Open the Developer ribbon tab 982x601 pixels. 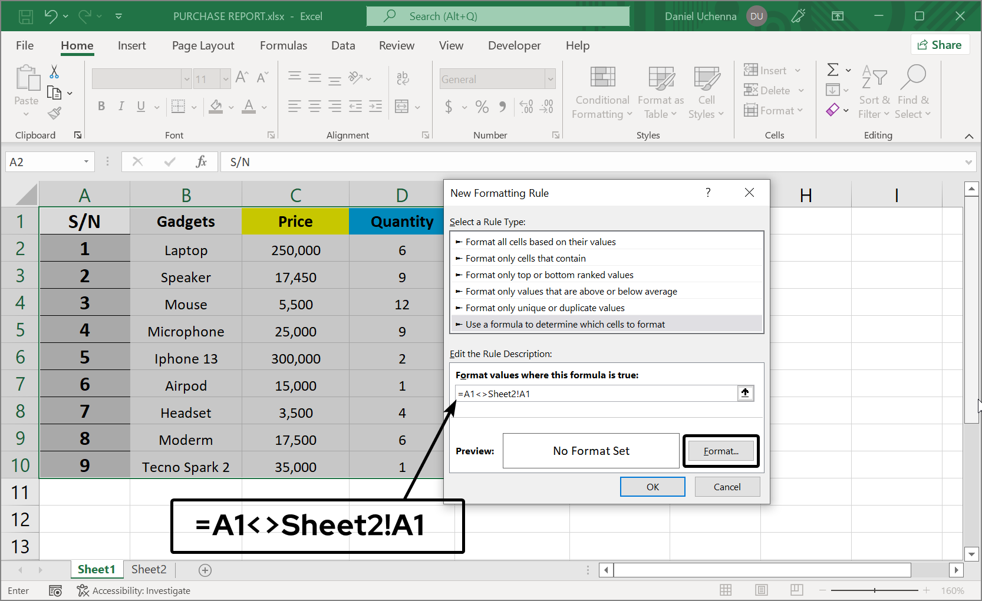[514, 45]
